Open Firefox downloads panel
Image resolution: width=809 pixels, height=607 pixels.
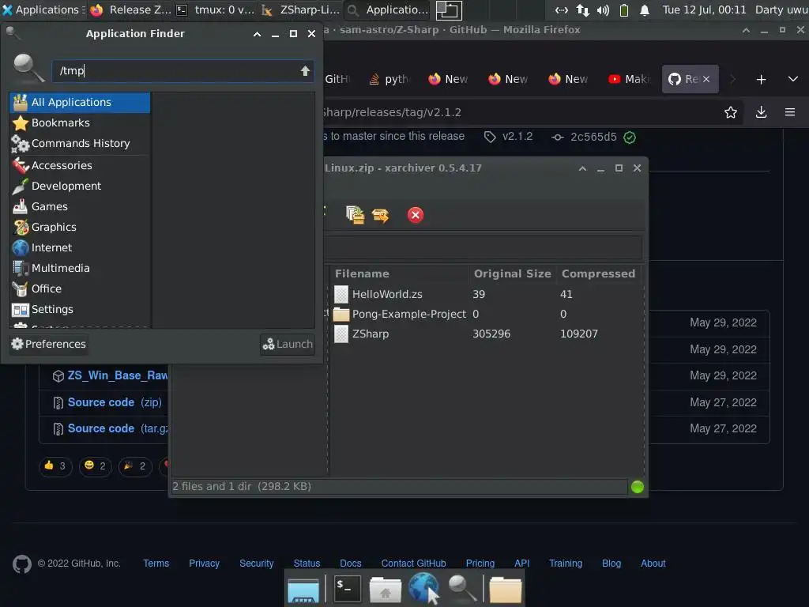(761, 112)
